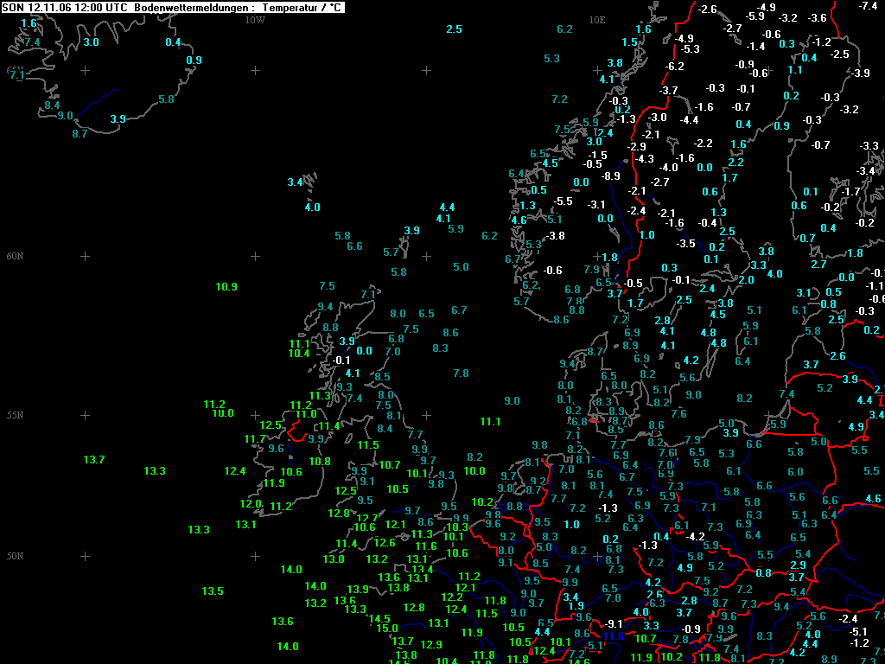Click the -7.4 reading in top-right corner
Viewport: 885px width, 664px height.
tap(868, 6)
